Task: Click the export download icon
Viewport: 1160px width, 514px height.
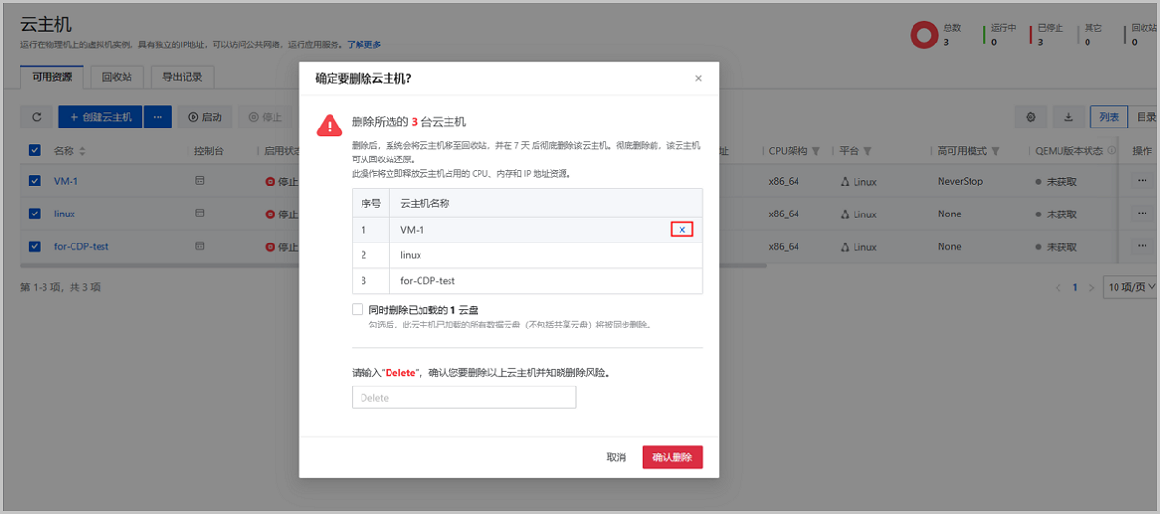Action: click(1068, 117)
